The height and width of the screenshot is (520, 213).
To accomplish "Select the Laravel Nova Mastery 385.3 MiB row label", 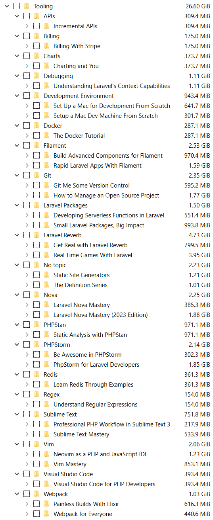I will 82,305.
